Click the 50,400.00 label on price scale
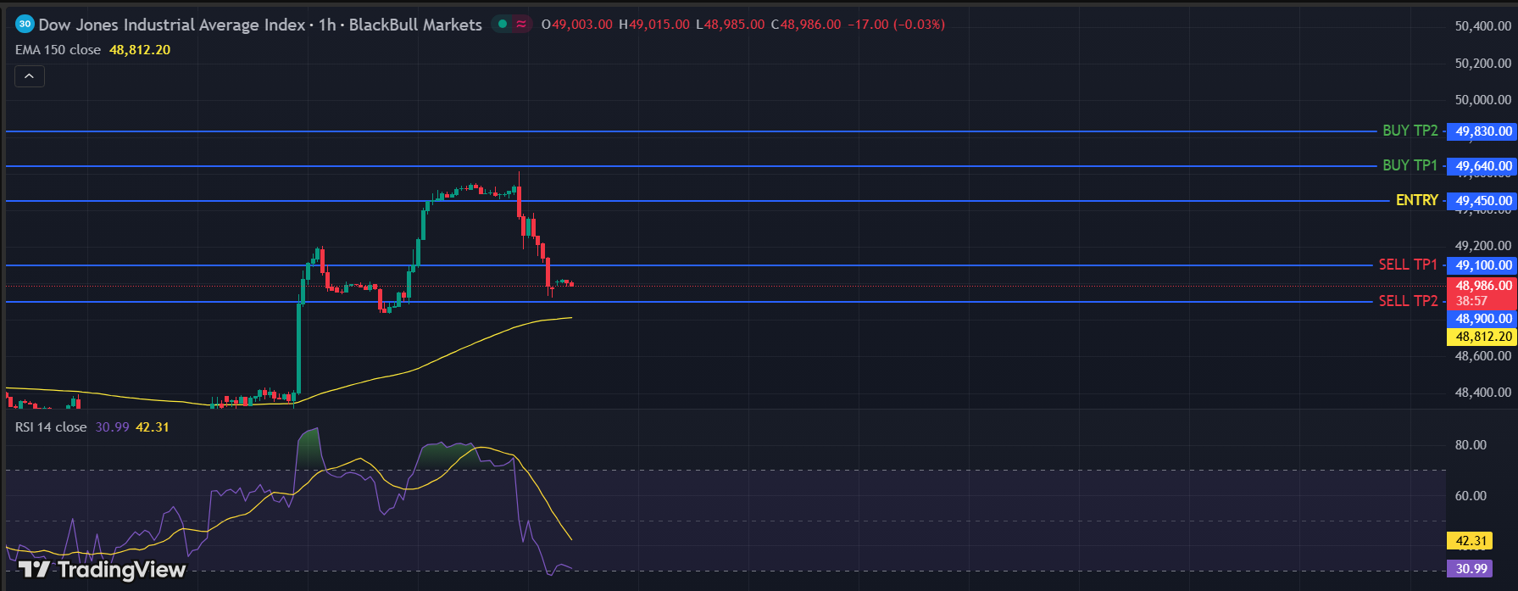The height and width of the screenshot is (591, 1518). (x=1482, y=26)
